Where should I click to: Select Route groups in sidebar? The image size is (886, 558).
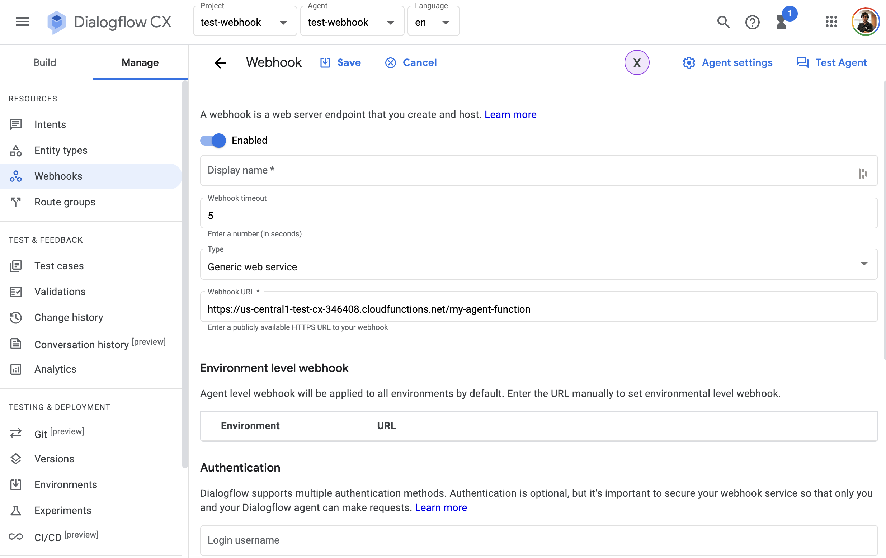coord(65,202)
